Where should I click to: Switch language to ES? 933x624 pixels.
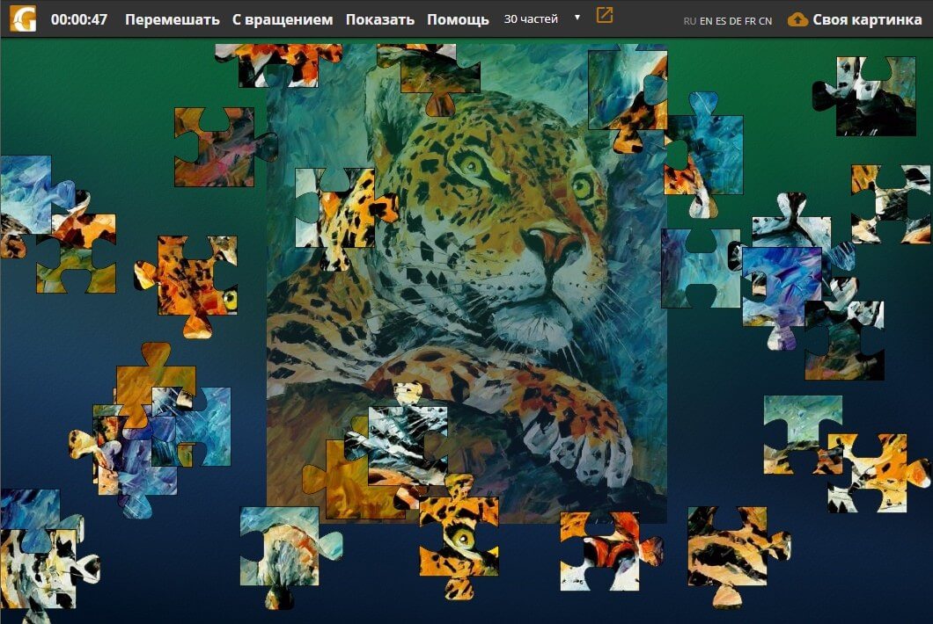[x=721, y=21]
